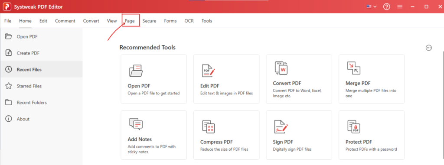Click the Protect PDF card icon
The width and height of the screenshot is (444, 165).
(x=354, y=126)
